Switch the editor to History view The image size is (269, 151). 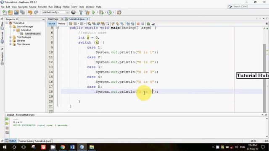click(x=62, y=23)
